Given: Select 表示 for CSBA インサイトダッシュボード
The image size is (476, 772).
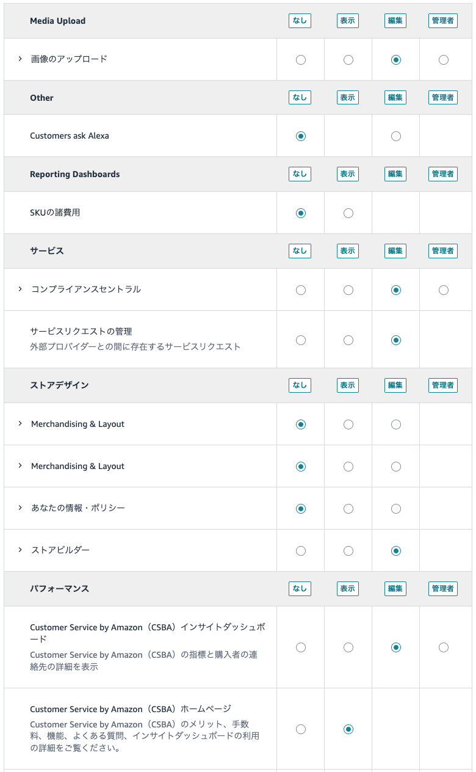Looking at the screenshot, I should 348,647.
